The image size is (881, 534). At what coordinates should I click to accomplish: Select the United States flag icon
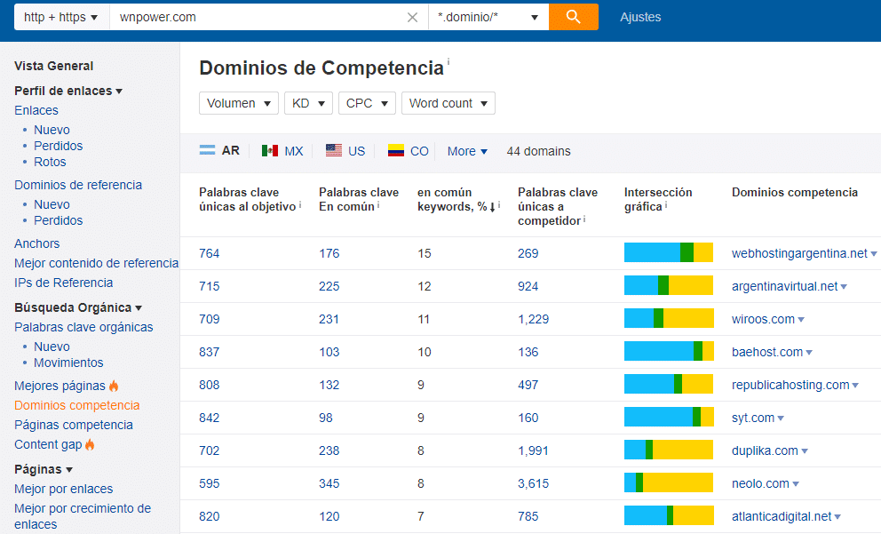click(334, 150)
